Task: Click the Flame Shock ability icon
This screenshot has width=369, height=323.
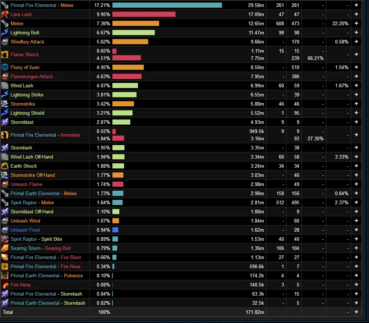Action: (x=5, y=54)
